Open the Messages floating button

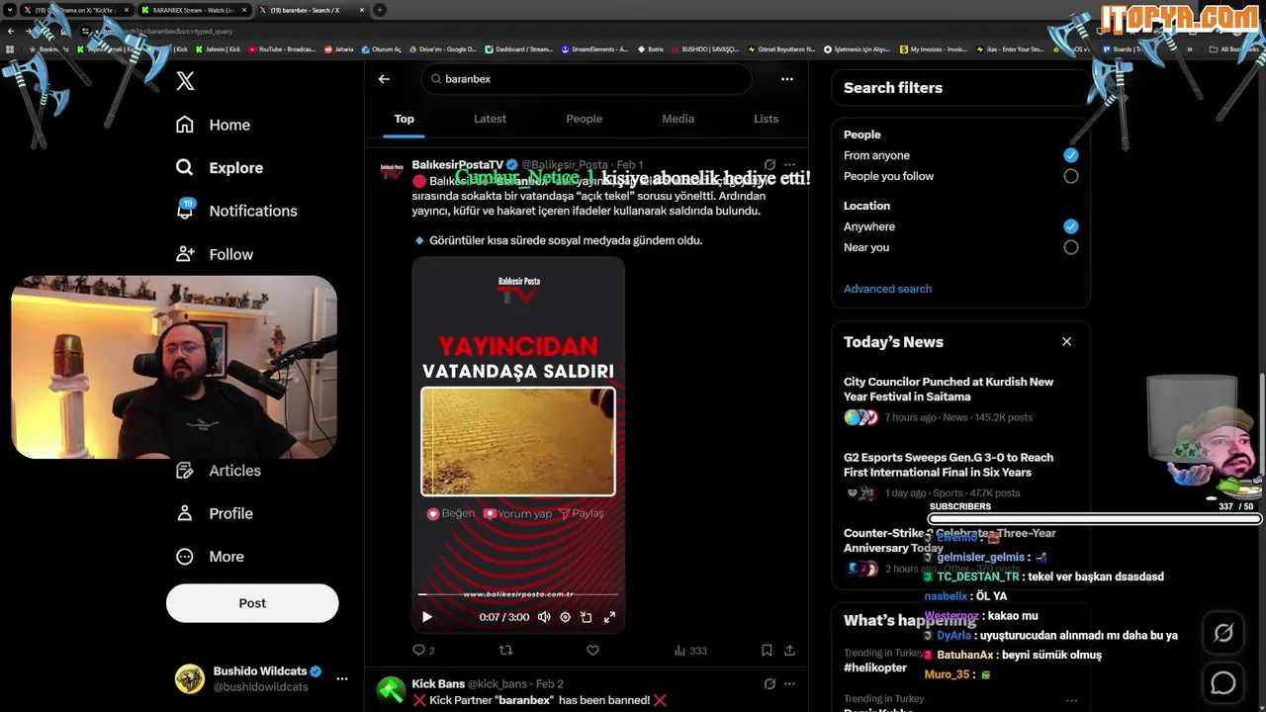pos(1223,682)
